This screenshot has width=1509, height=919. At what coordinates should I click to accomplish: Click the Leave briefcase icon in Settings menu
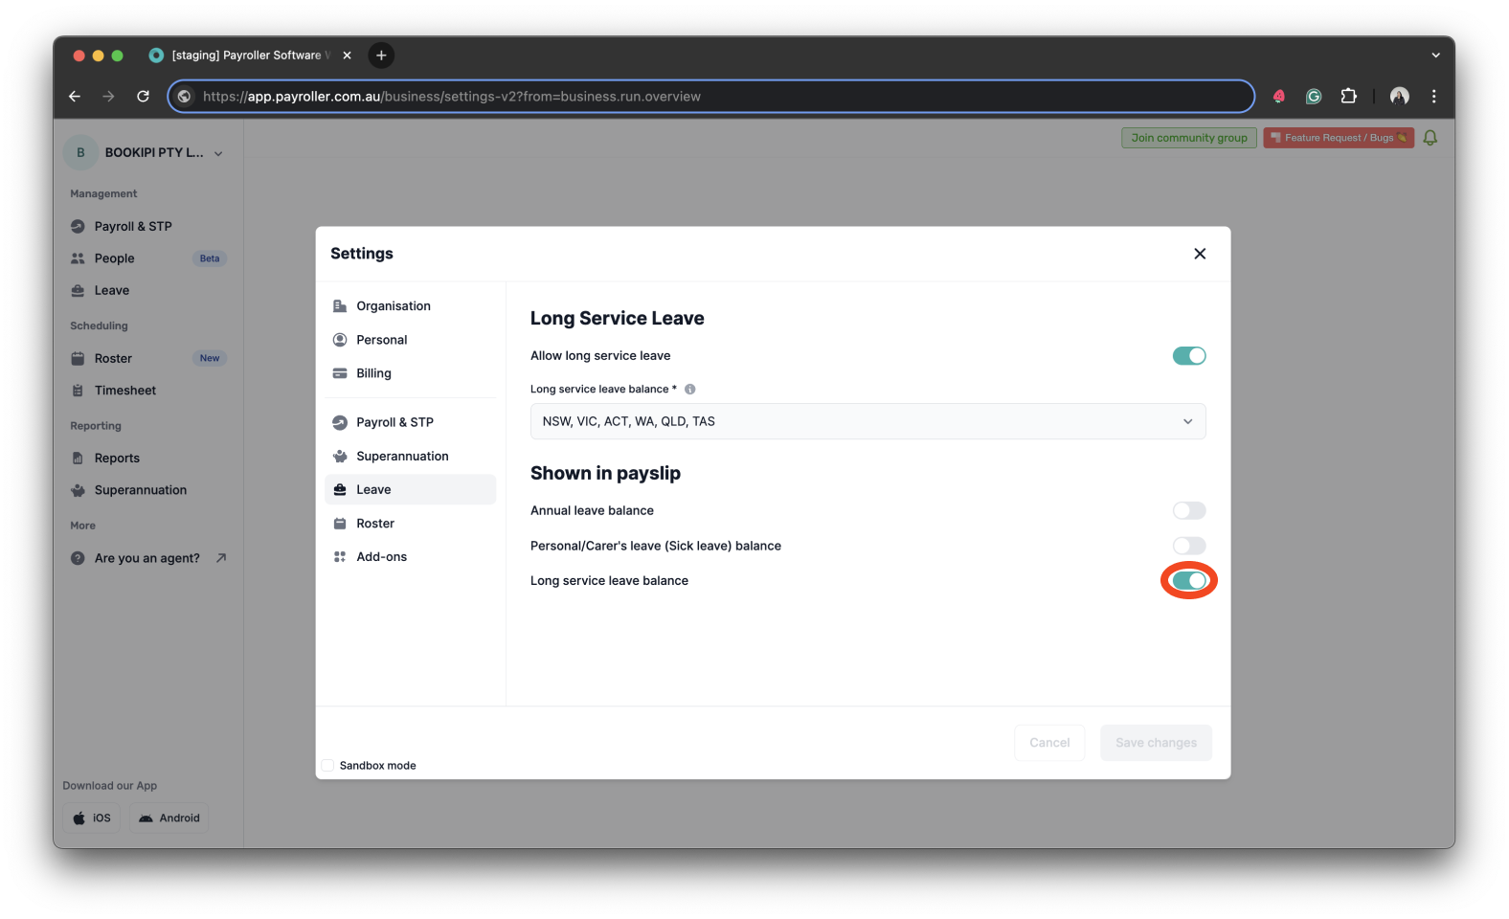click(340, 489)
